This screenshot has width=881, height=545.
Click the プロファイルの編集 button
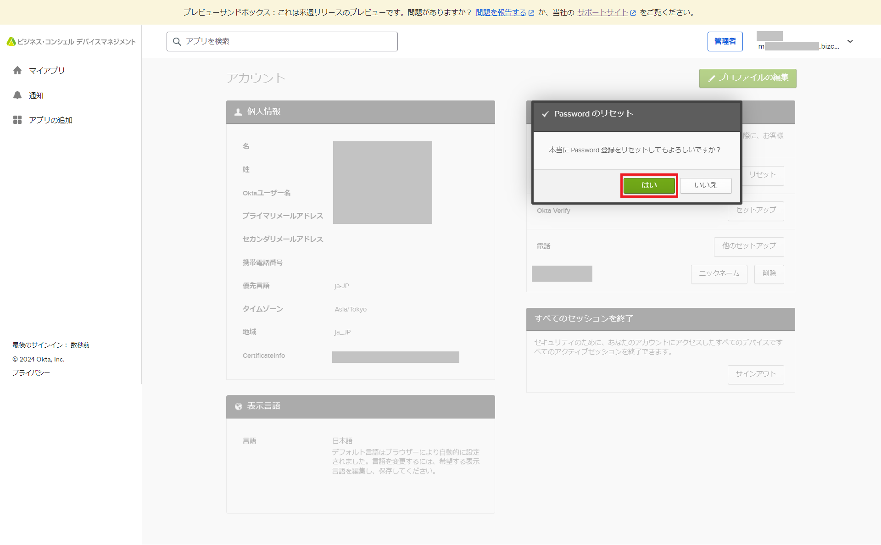[x=747, y=78]
